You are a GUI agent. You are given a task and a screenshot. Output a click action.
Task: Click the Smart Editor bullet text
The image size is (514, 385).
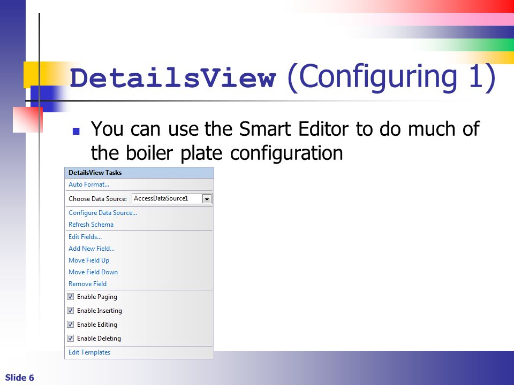tap(285, 141)
